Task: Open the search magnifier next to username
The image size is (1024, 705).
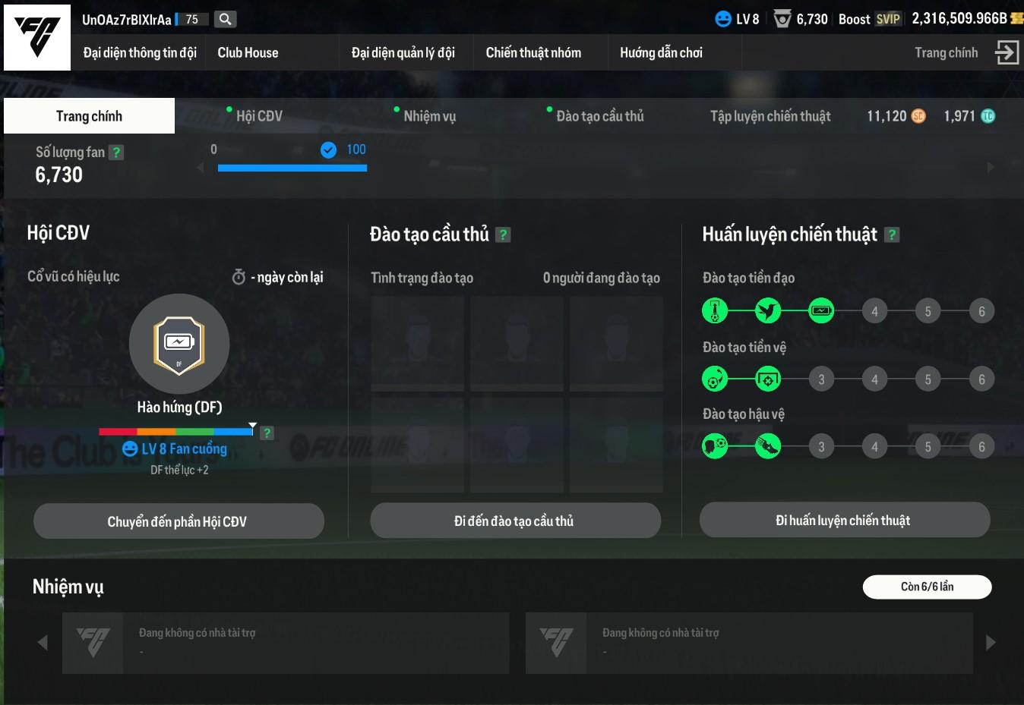Action: (225, 19)
